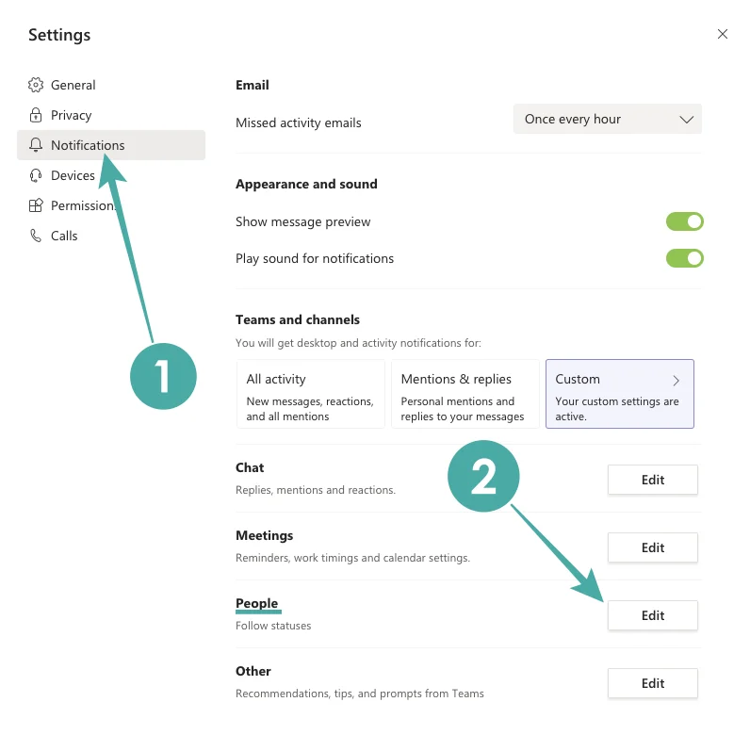The image size is (750, 751).
Task: Open the Privacy settings tab
Action: [x=72, y=115]
